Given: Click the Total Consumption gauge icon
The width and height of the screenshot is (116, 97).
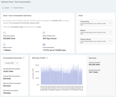Looking at the screenshot, I should [x=4, y=33].
